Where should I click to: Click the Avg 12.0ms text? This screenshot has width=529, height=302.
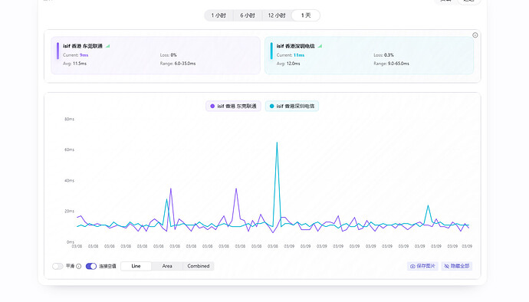coord(288,64)
